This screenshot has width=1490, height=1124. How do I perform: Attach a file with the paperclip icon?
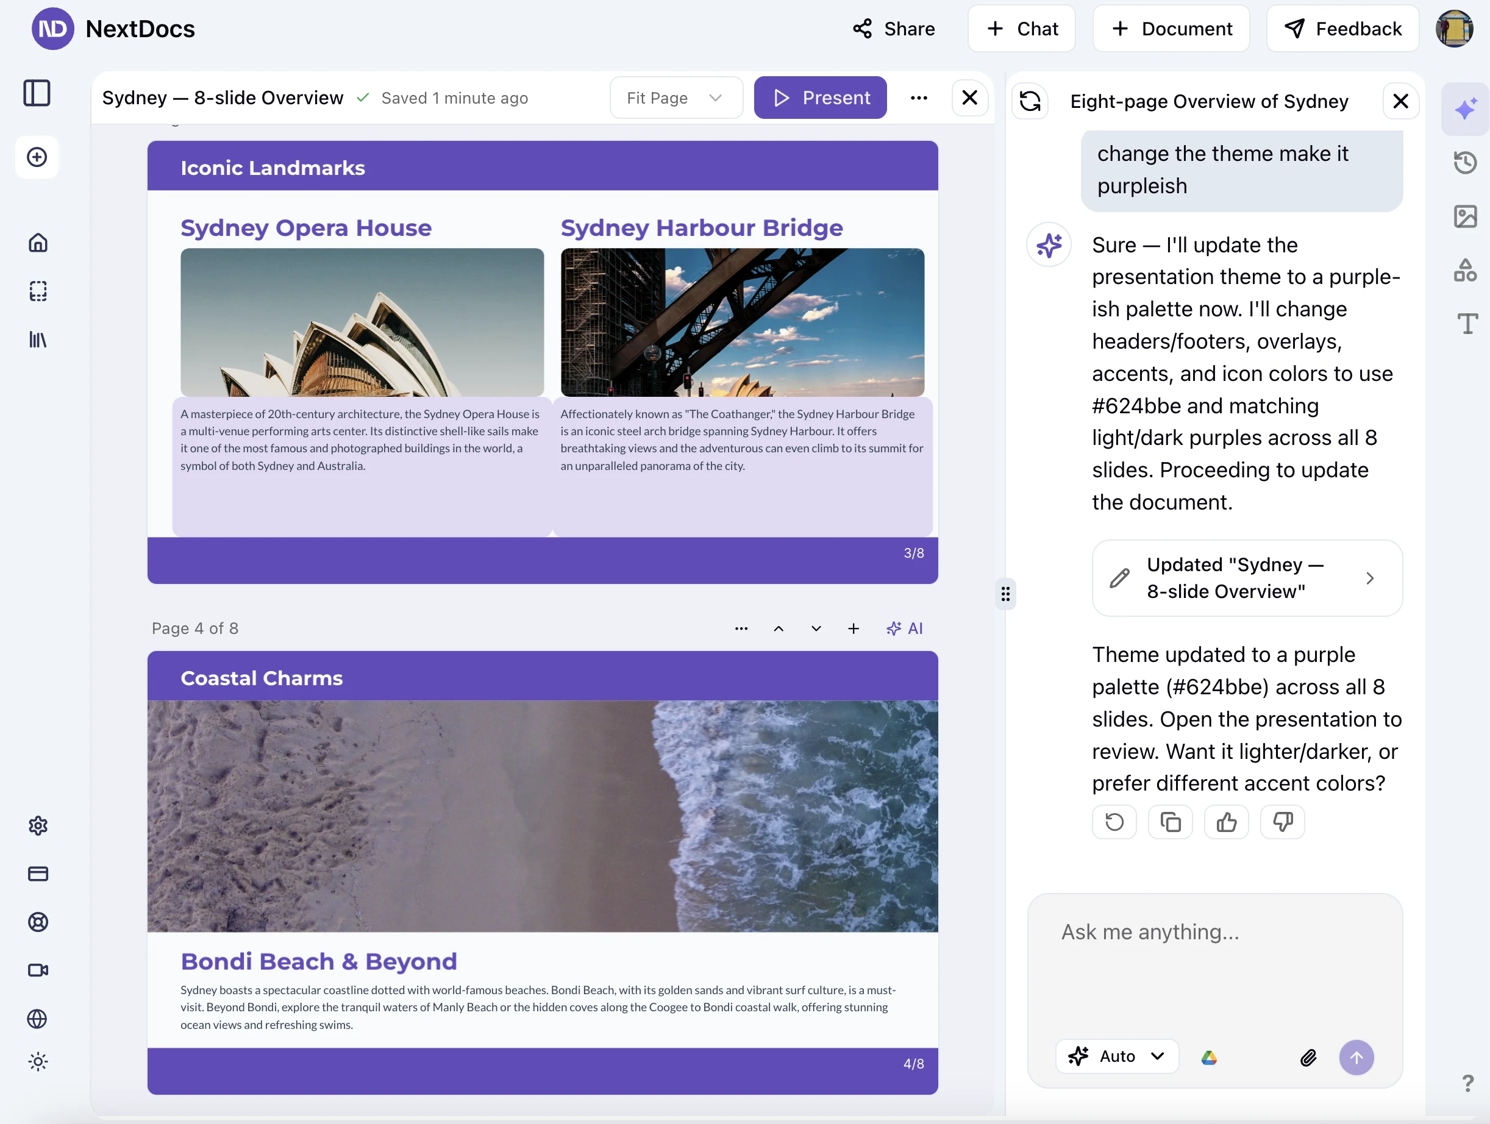1308,1057
